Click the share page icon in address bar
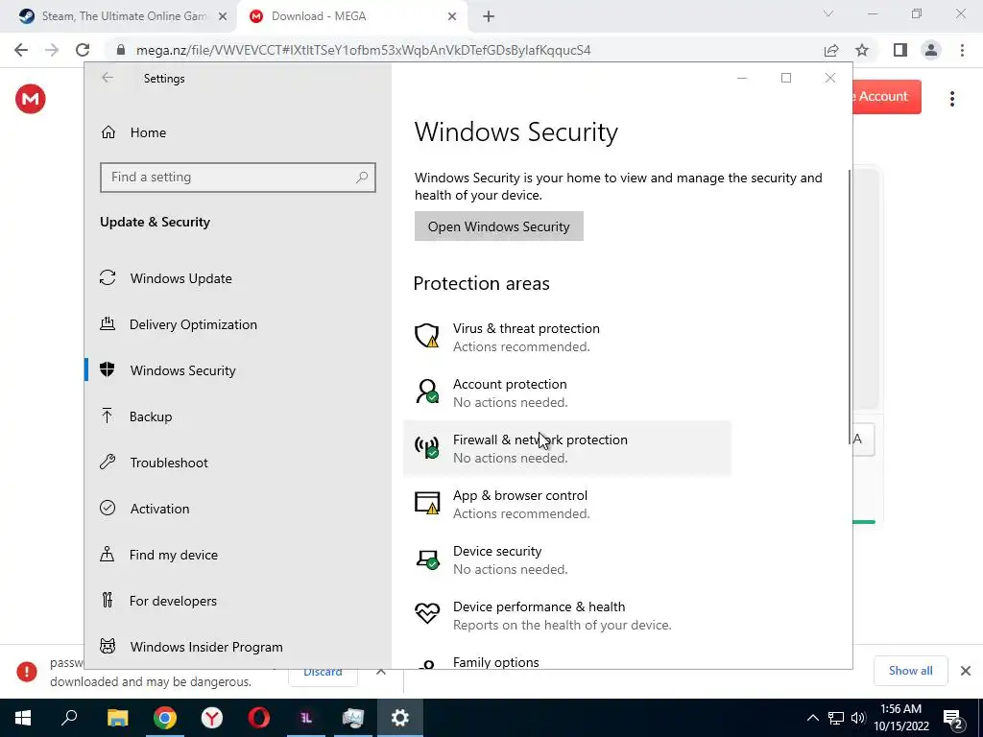This screenshot has width=983, height=737. pyautogui.click(x=831, y=50)
